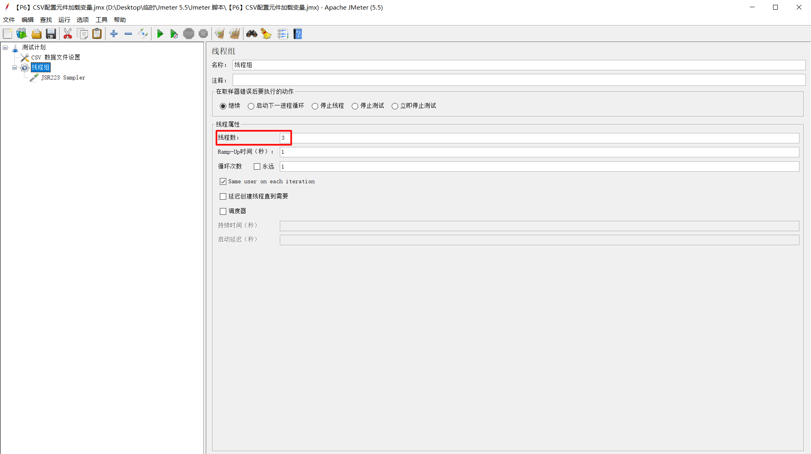811x454 pixels.
Task: Select 停止线程 radio button
Action: point(315,106)
